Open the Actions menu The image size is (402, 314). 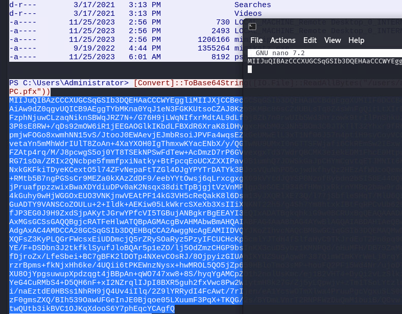coord(282,40)
